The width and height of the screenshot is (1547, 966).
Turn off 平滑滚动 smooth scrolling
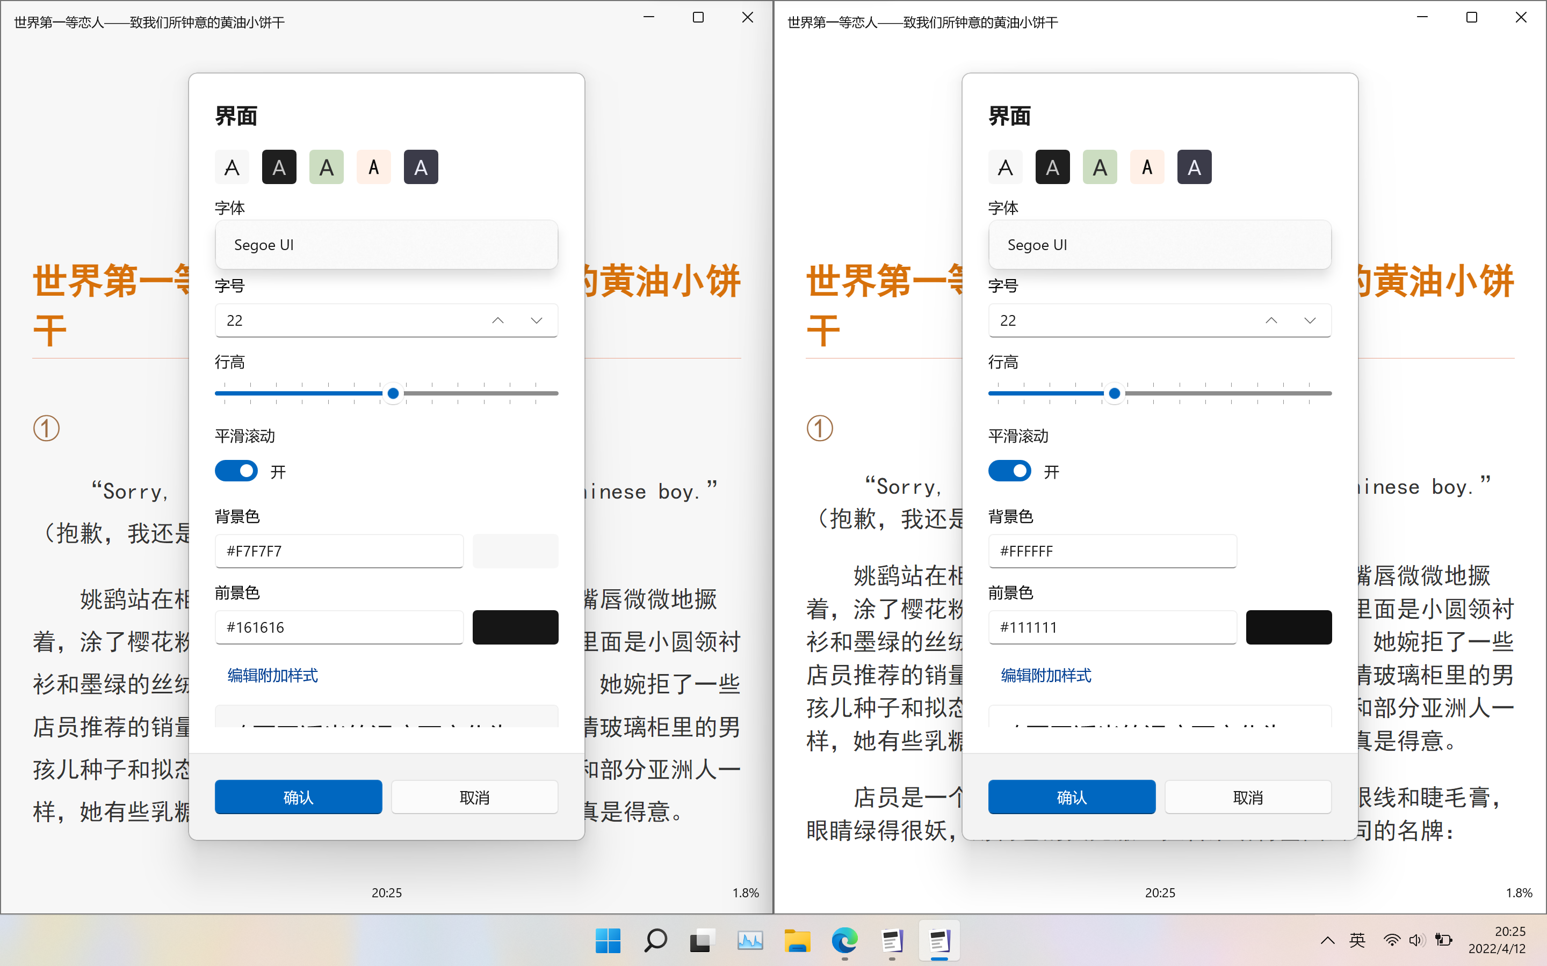[236, 471]
